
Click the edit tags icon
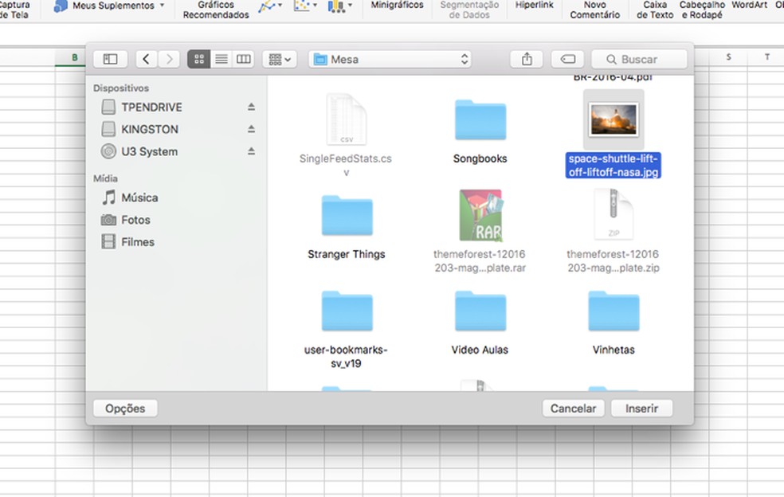click(x=567, y=59)
